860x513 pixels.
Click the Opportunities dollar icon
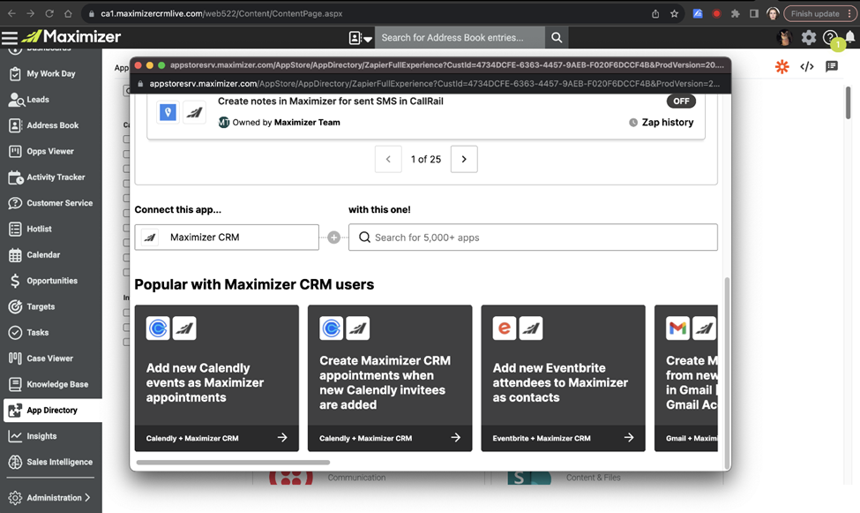(x=15, y=281)
